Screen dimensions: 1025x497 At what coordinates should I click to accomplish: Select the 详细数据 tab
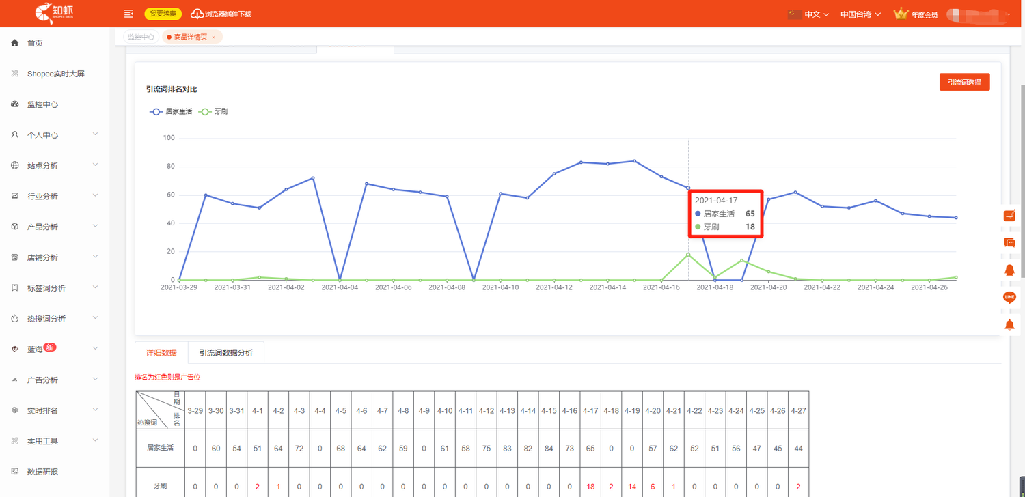[x=161, y=353]
